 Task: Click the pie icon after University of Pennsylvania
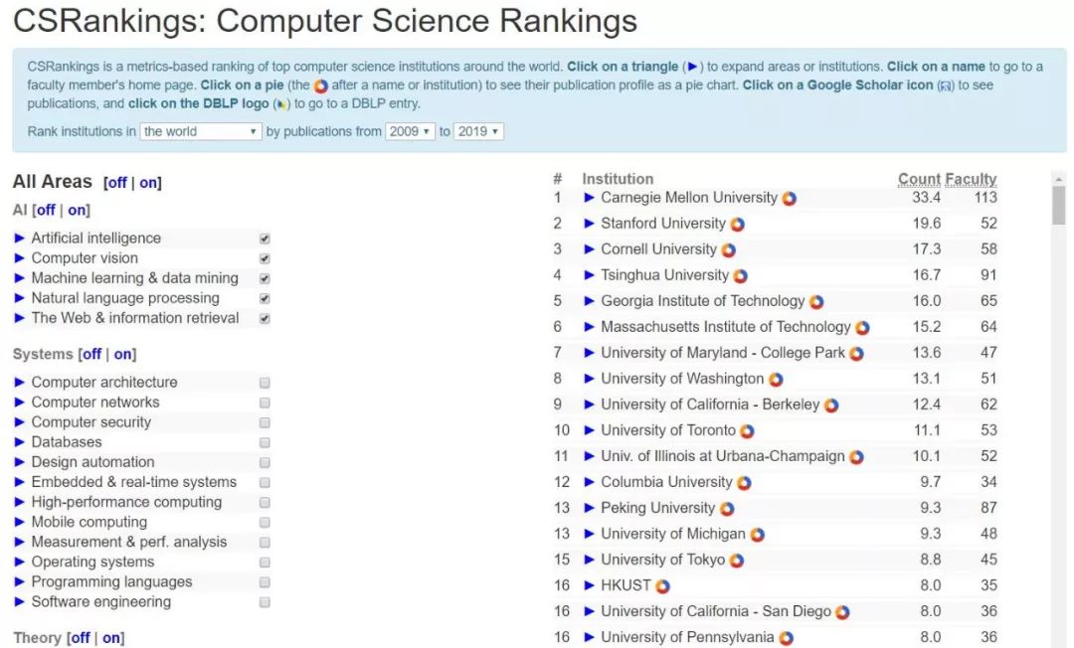786,638
